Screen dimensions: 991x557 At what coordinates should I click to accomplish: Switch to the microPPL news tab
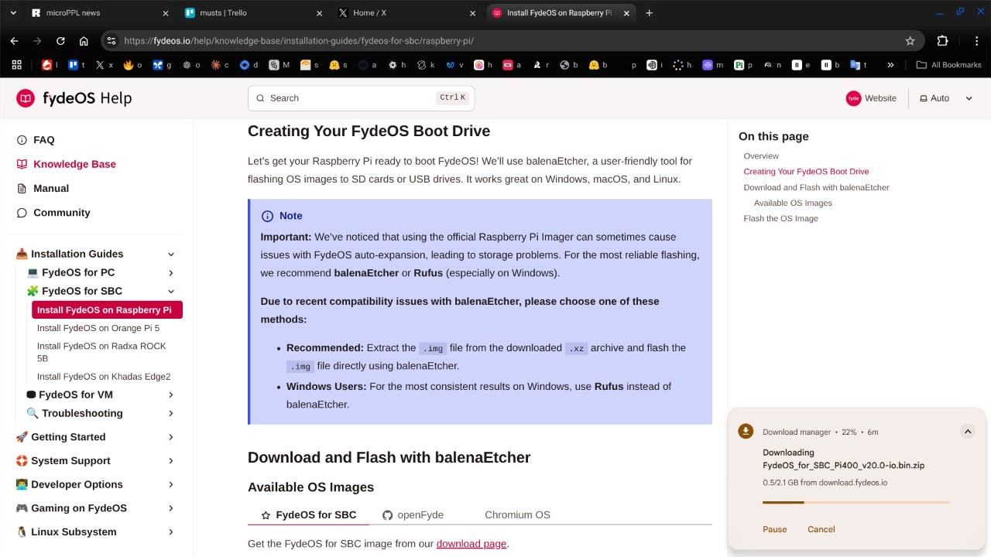99,13
